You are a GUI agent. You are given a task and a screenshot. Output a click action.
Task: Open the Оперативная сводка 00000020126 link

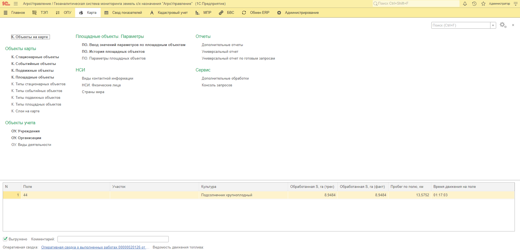(95, 247)
